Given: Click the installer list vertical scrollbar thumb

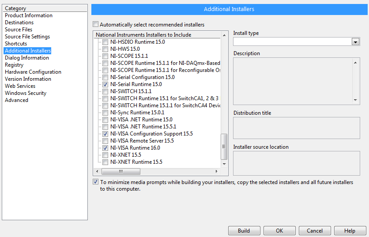Looking at the screenshot, I should point(224,147).
